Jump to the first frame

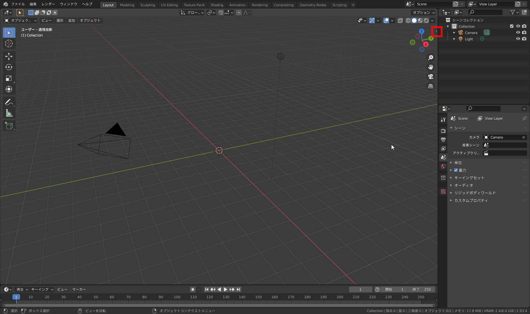207,289
